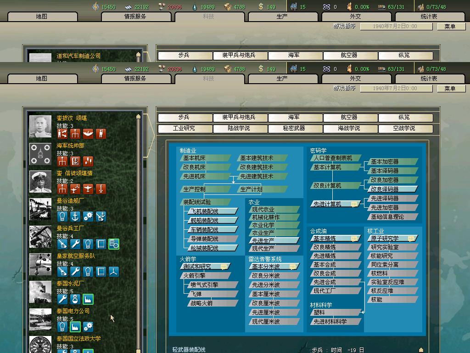Click the gears icon under 泰国电力公司
The image size is (470, 353).
[88, 327]
